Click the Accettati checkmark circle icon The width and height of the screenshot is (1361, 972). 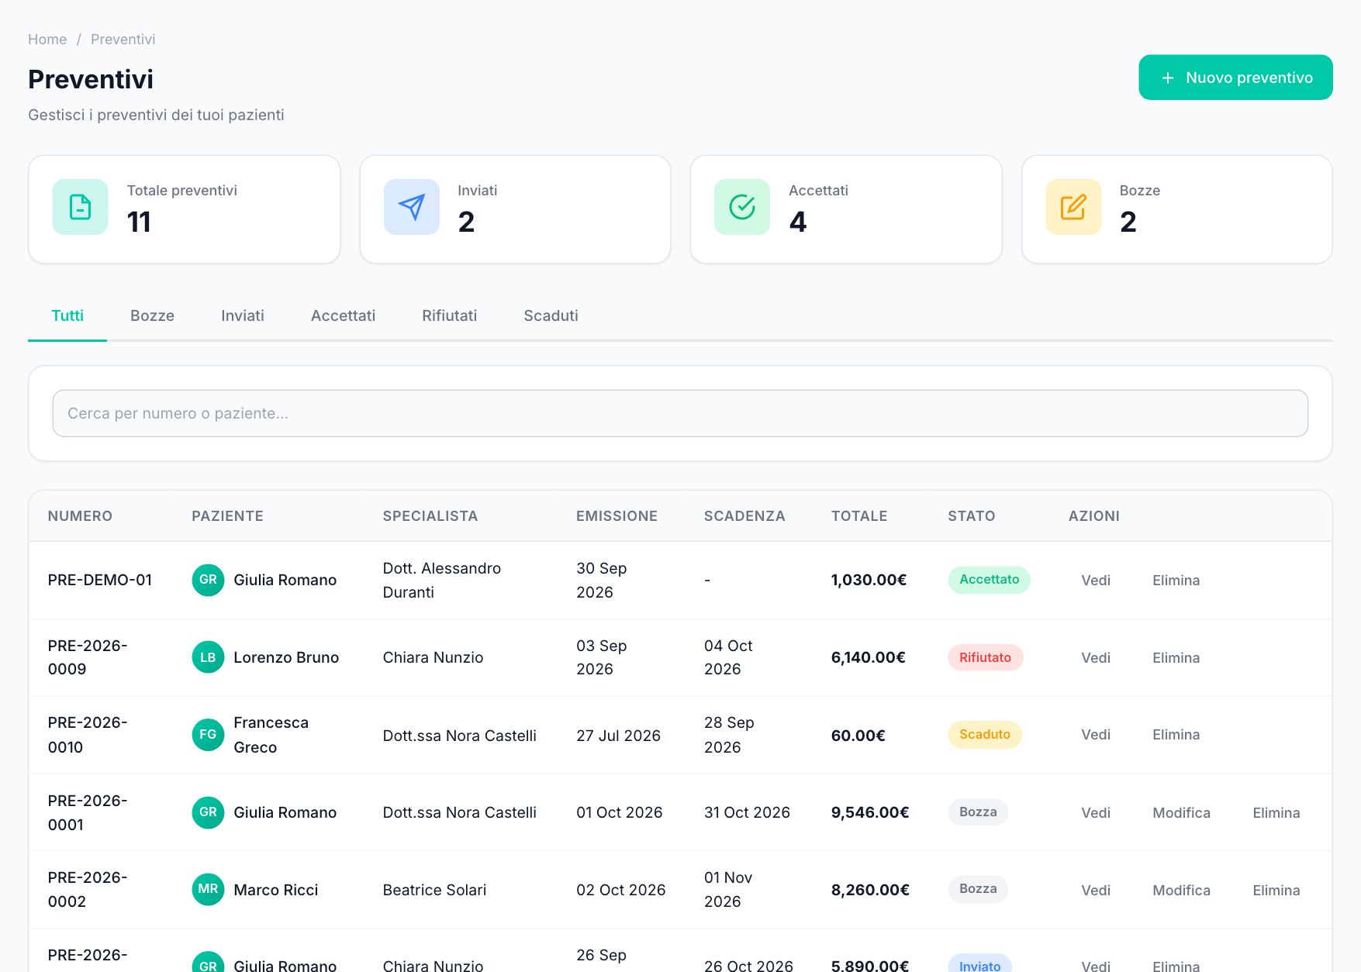742,207
